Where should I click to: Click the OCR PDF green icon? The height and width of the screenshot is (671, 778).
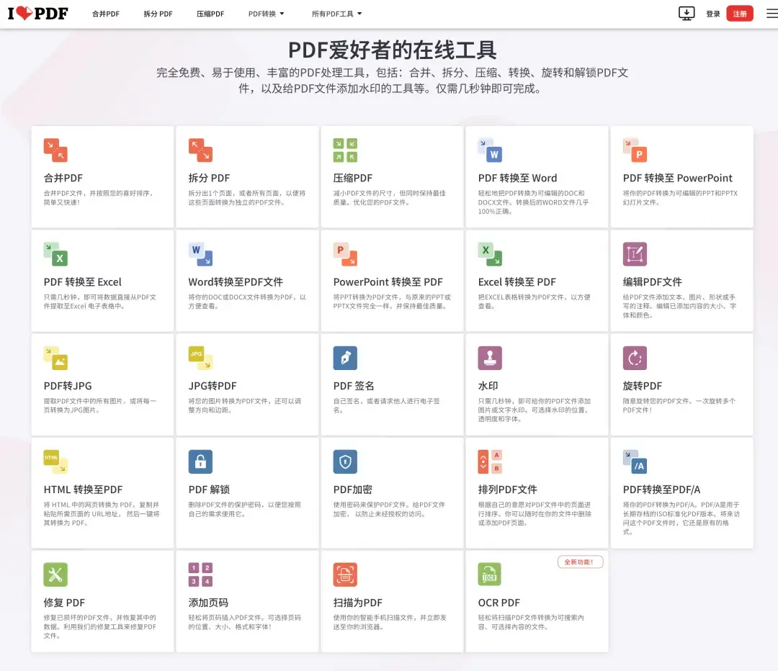(x=490, y=575)
